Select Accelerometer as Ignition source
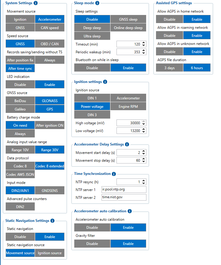 point(128,98)
